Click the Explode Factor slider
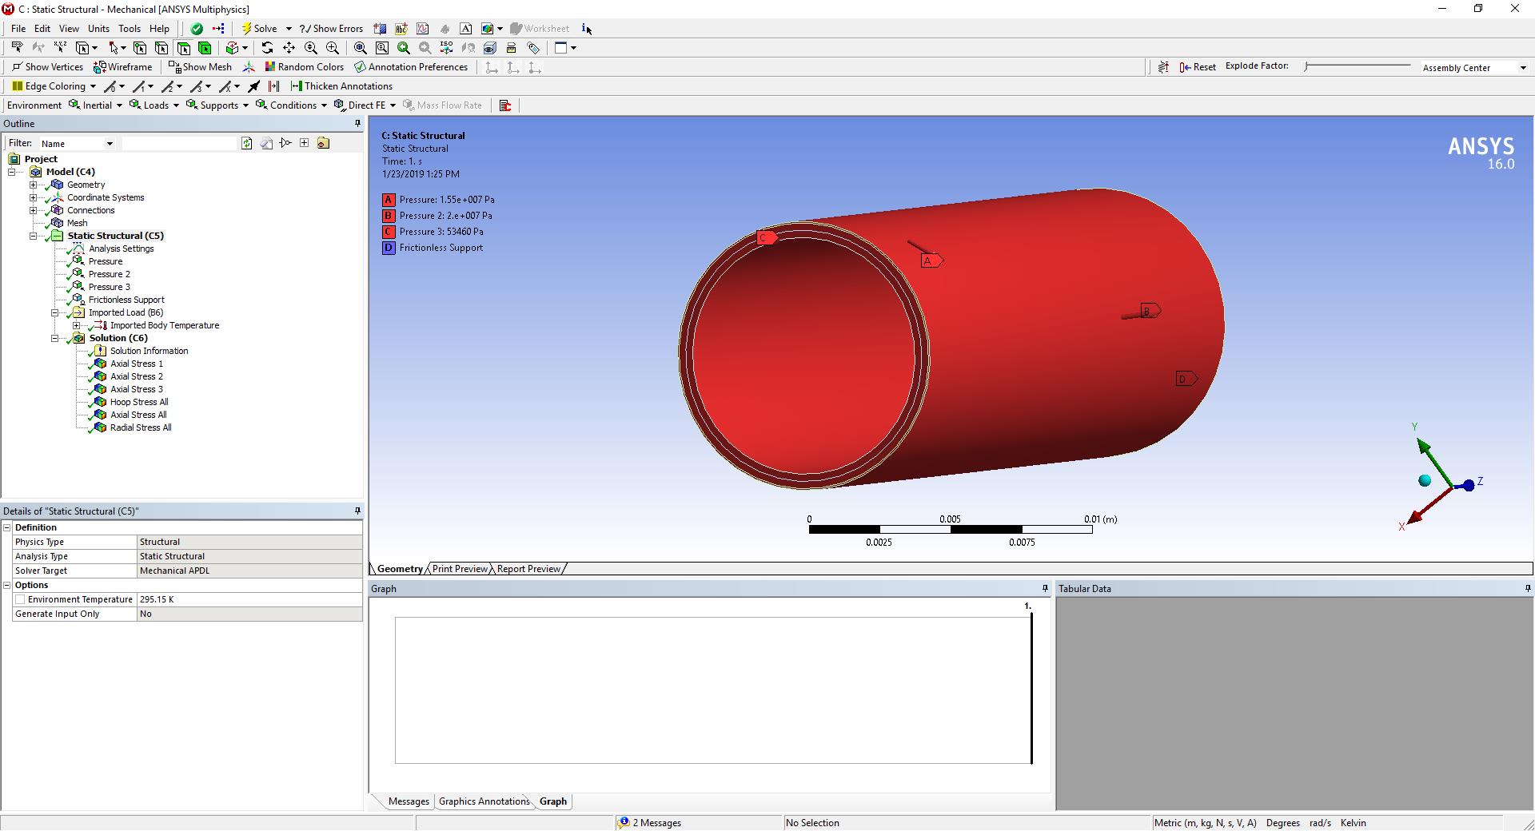Viewport: 1535px width, 831px height. (1358, 66)
